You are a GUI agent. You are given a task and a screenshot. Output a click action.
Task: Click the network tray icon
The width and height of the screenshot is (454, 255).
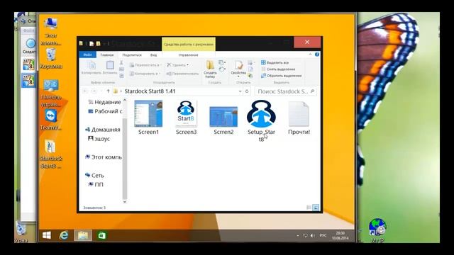click(x=305, y=236)
